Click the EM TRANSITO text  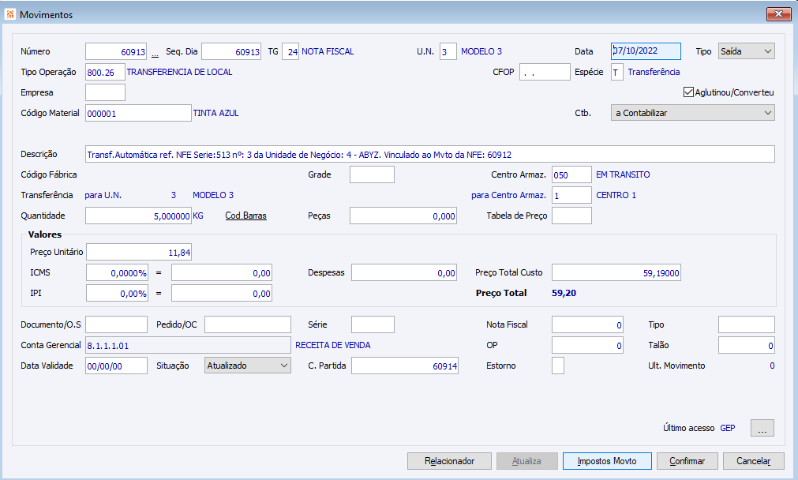[x=623, y=174]
